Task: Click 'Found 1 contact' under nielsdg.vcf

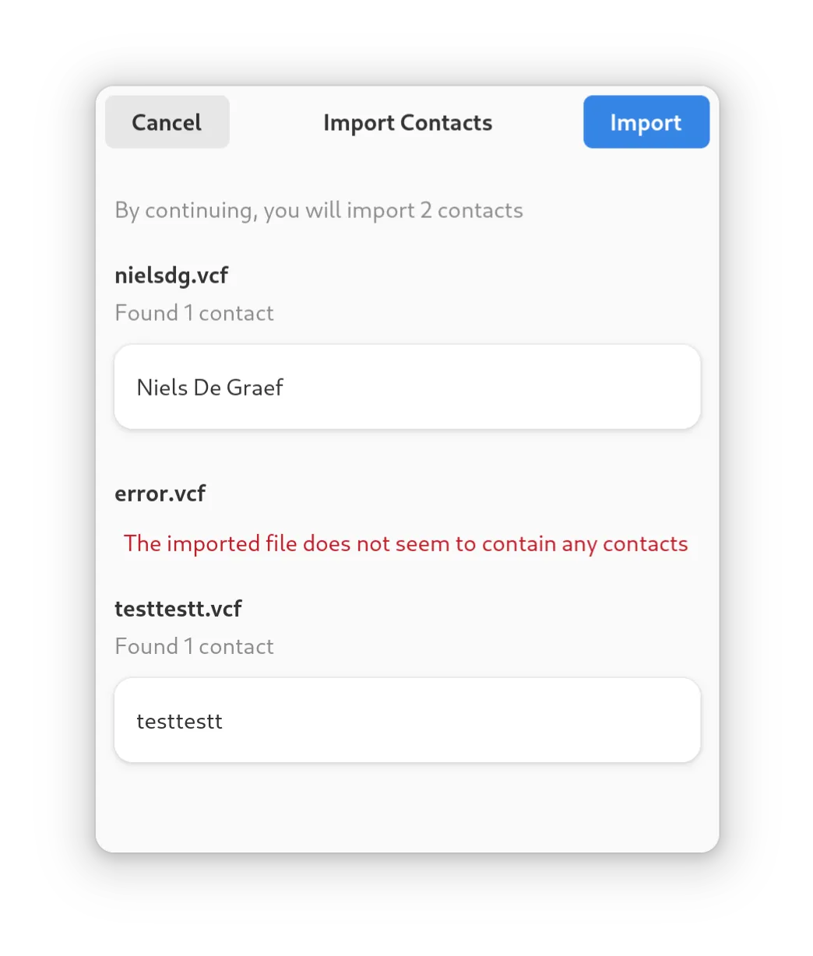Action: [194, 313]
